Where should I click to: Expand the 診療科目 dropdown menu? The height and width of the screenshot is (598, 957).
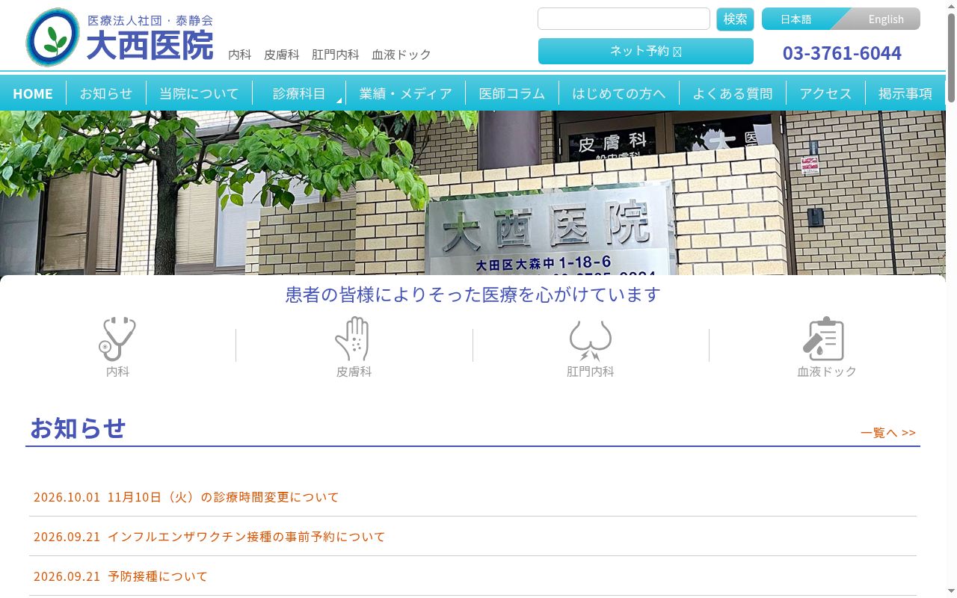pyautogui.click(x=299, y=93)
